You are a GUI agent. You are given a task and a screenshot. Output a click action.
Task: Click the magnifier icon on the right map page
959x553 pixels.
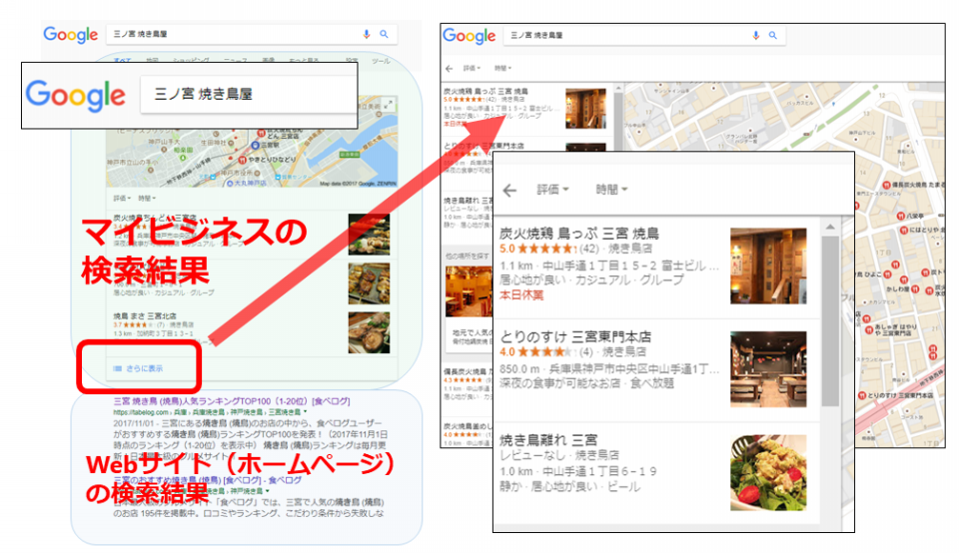click(x=773, y=36)
